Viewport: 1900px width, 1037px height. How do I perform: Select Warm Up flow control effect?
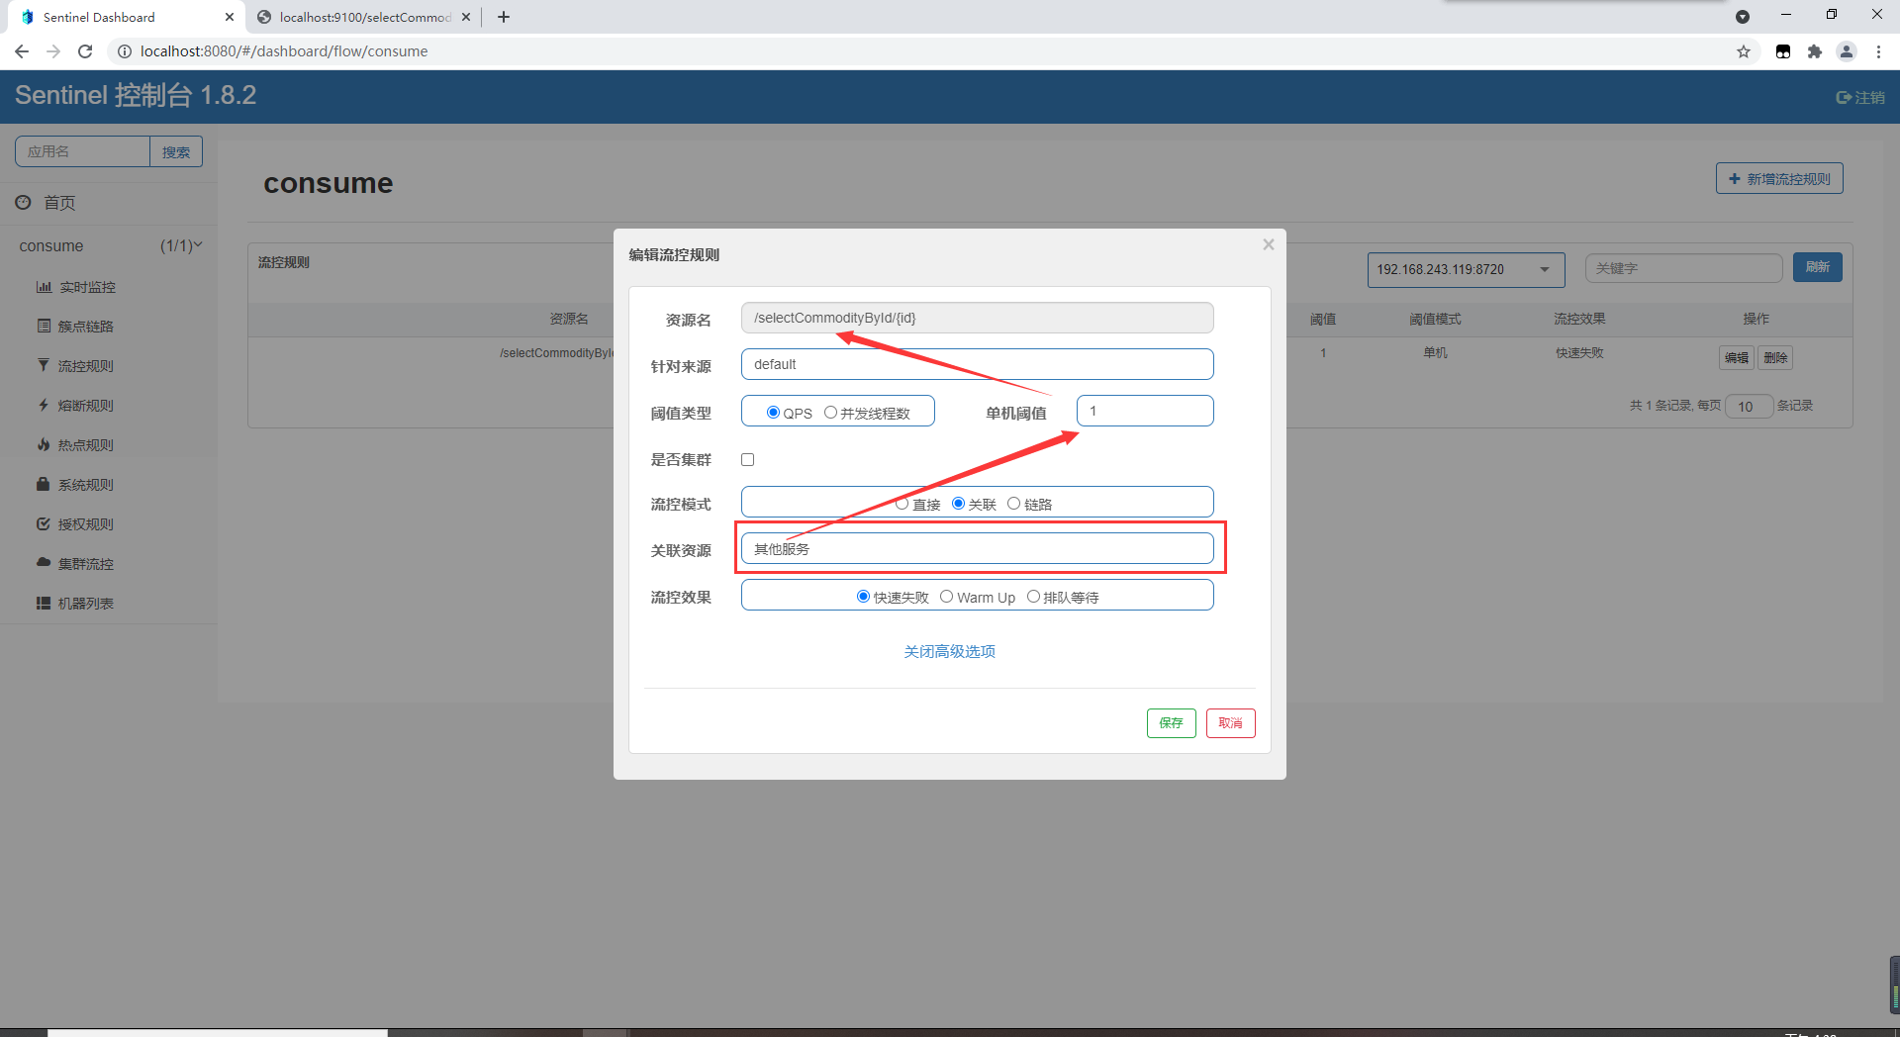tap(946, 597)
